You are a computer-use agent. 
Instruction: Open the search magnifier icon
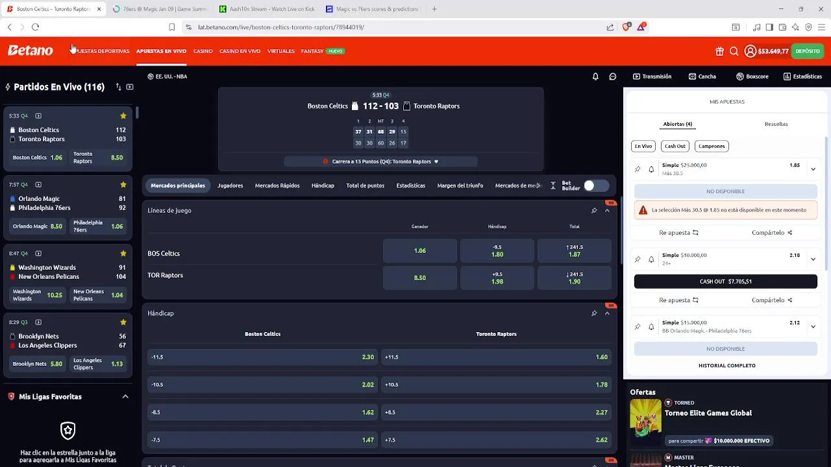click(x=734, y=51)
